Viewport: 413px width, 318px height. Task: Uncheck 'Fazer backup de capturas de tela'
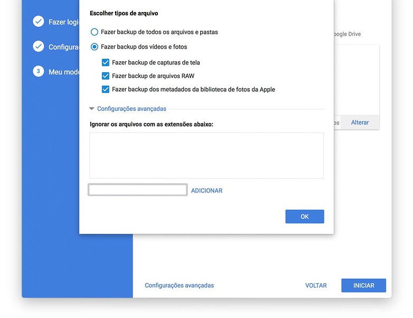(x=105, y=63)
